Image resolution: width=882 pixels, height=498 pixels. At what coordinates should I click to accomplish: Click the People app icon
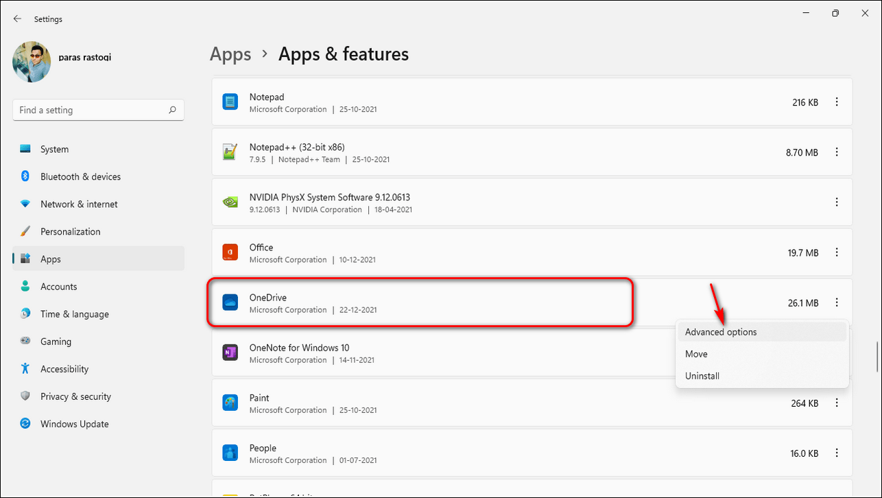click(230, 453)
